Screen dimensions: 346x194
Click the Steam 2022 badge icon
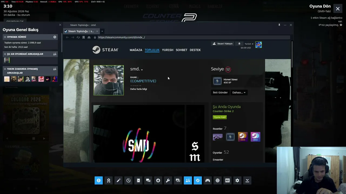point(255,137)
